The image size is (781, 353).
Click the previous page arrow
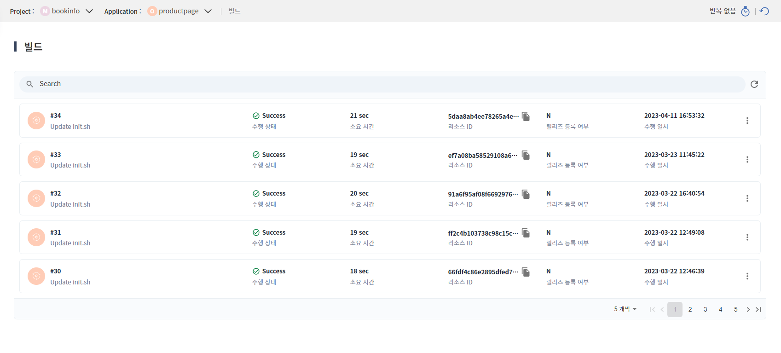pyautogui.click(x=662, y=309)
